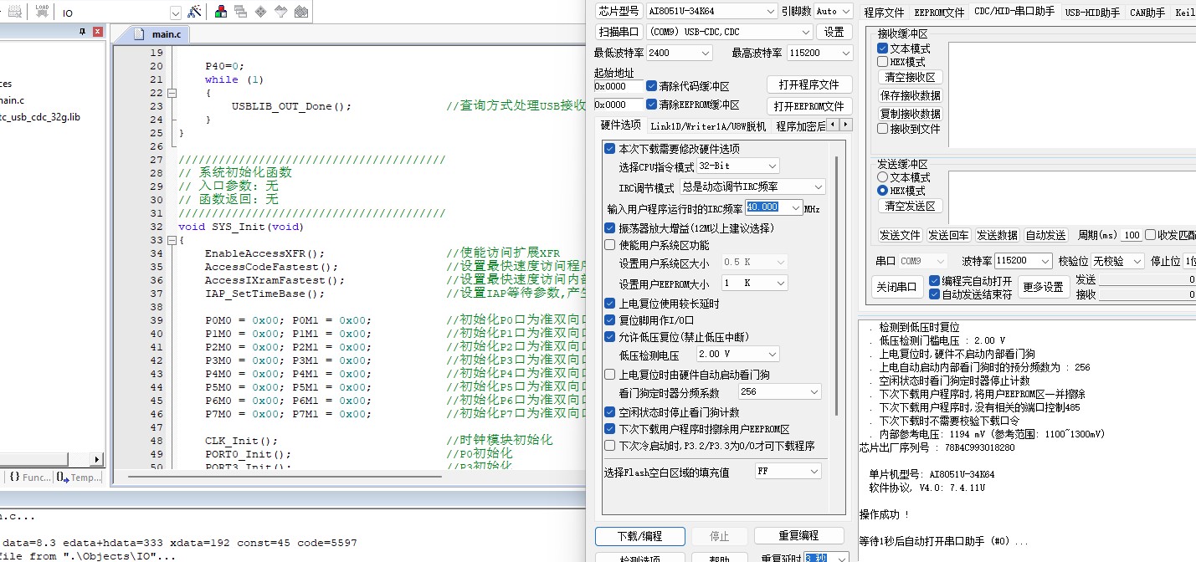Select the EEPROM文件 tab
Screen dimensions: 1196x562
coord(938,13)
